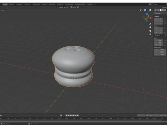Image resolution: width=167 pixels, height=125 pixels.
Task: Open the pivot point dropdown arrow
Action: tap(69, 7)
